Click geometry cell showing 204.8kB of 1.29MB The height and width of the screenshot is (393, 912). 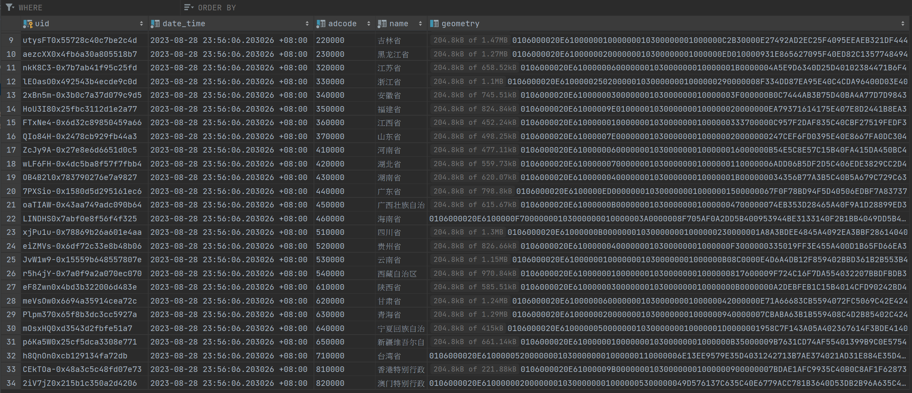669,314
